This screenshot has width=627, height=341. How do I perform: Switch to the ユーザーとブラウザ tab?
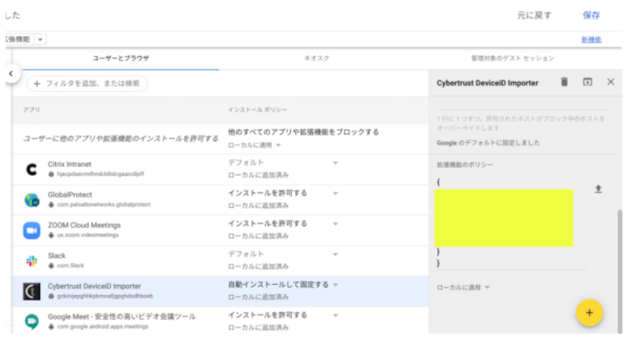[120, 59]
